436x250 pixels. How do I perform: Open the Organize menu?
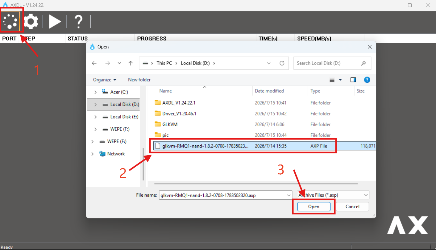coord(105,80)
